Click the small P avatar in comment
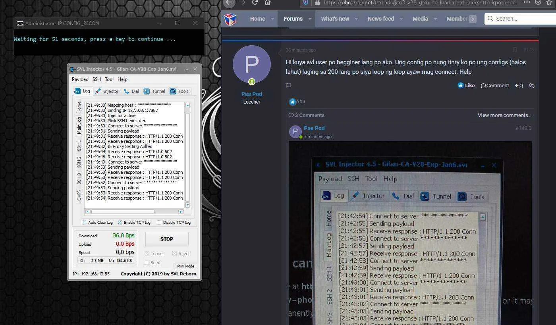 pos(295,132)
